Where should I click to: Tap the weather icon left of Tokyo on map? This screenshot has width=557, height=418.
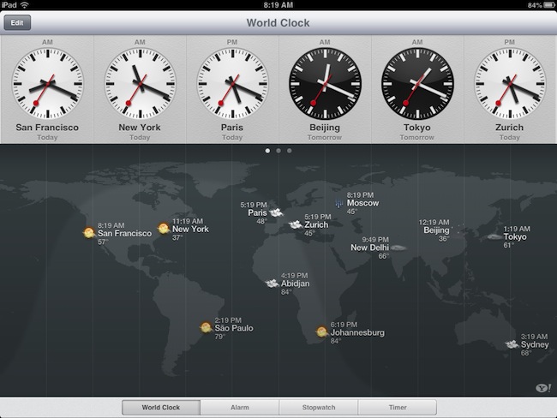click(494, 236)
